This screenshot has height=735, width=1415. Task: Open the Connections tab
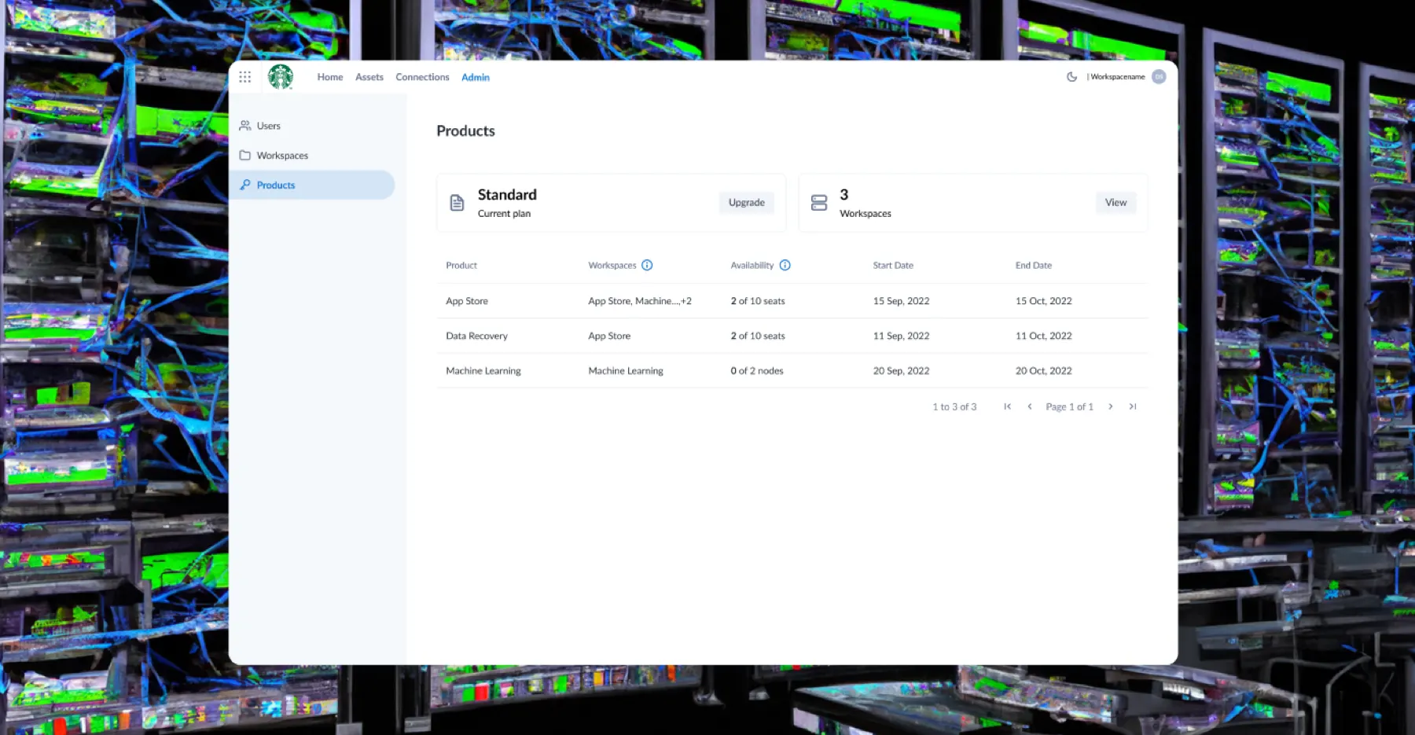(x=422, y=77)
